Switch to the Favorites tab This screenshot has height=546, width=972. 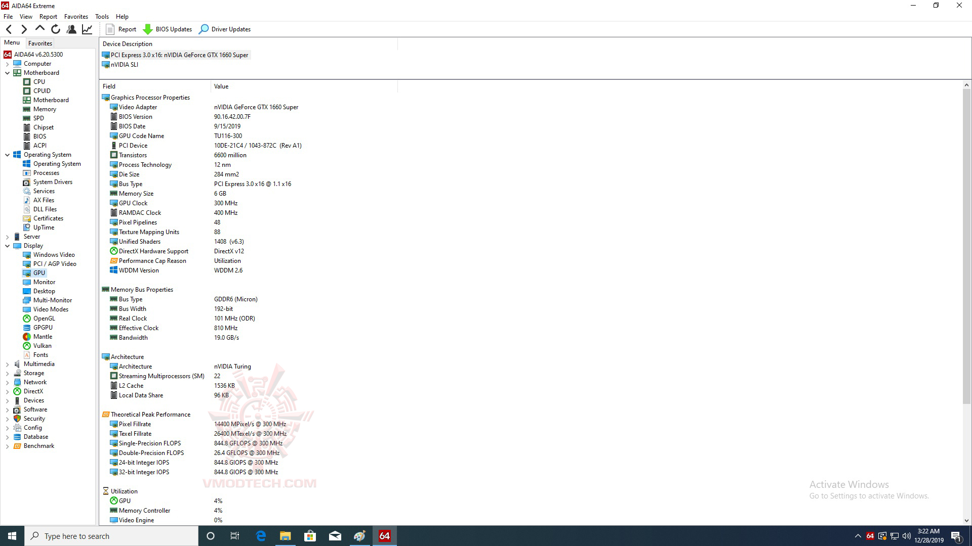pyautogui.click(x=40, y=43)
